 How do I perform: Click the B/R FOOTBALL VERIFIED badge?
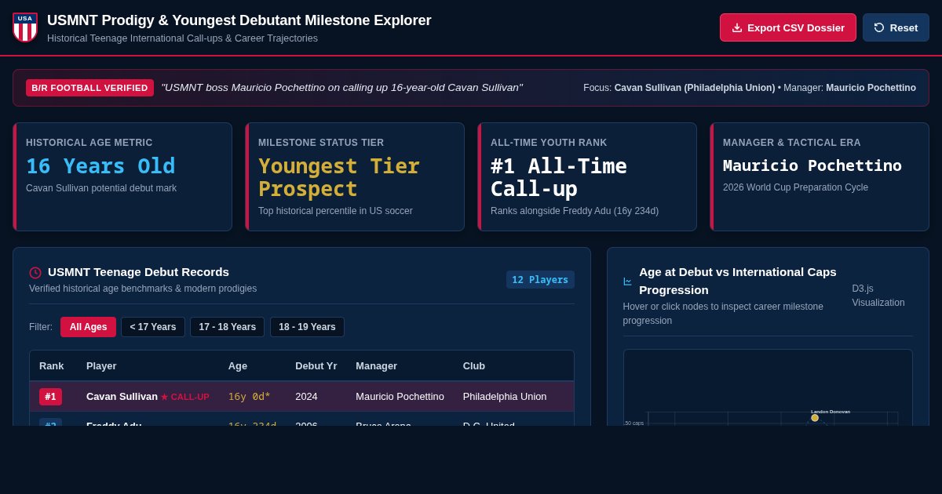pos(89,88)
